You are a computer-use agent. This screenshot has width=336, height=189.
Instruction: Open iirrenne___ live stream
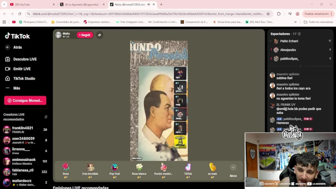(25, 151)
